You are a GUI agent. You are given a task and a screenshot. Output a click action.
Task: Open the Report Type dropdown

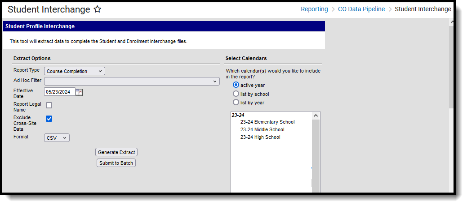coord(75,71)
